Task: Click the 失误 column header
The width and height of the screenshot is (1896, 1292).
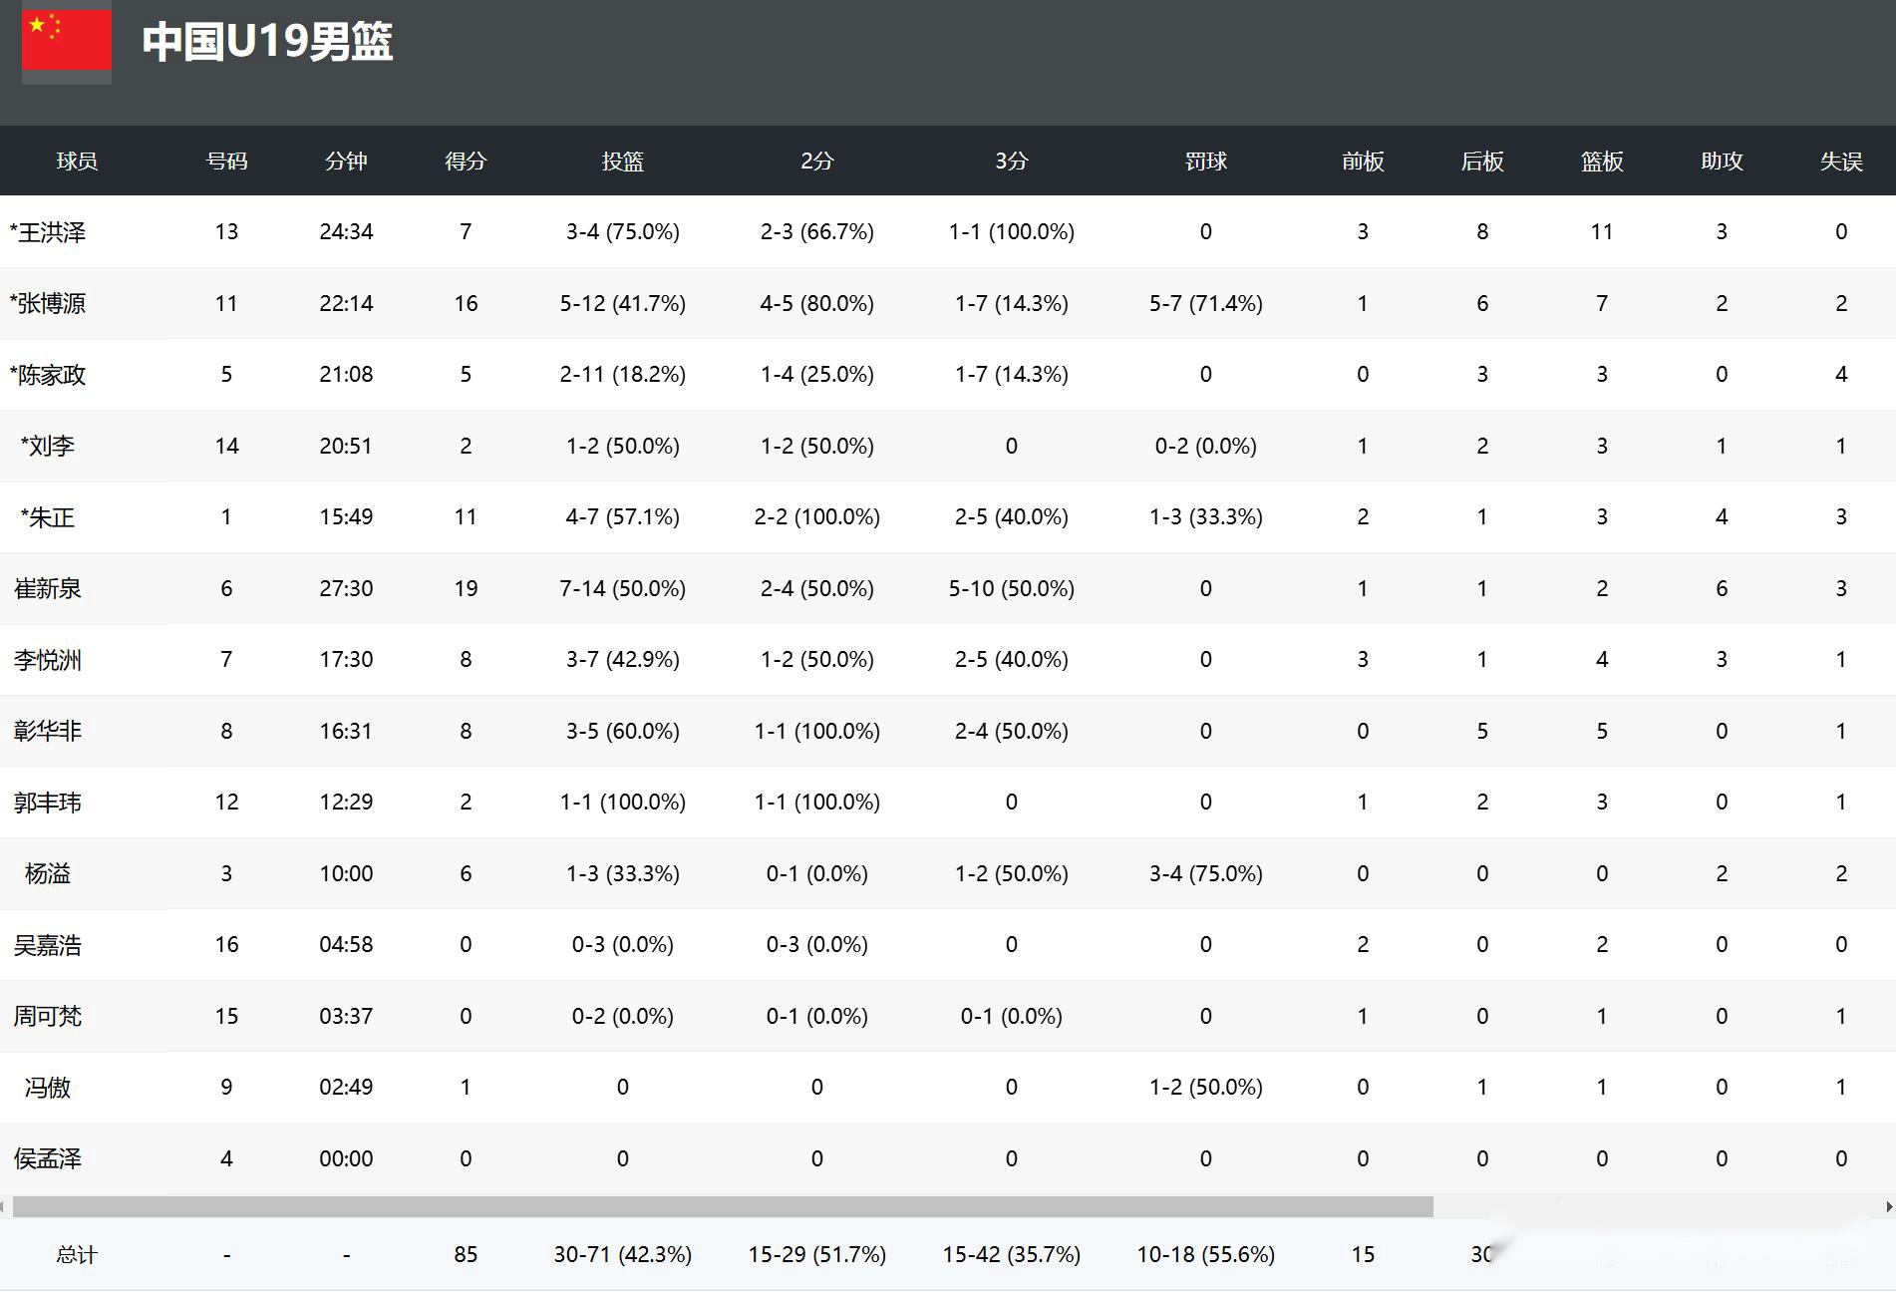Action: pos(1841,161)
